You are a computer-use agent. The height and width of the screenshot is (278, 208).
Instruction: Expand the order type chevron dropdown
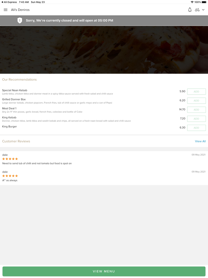pos(203,10)
